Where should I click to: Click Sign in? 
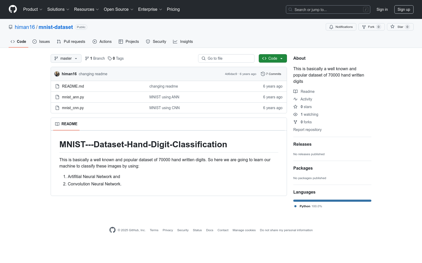[x=382, y=9]
